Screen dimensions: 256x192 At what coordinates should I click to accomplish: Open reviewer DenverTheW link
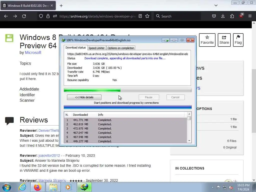click(49, 130)
